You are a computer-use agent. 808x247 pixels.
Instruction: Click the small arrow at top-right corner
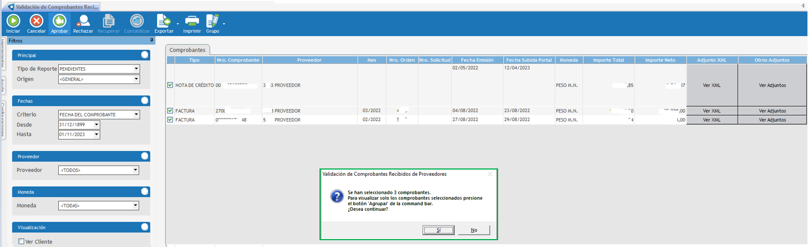pos(803,5)
